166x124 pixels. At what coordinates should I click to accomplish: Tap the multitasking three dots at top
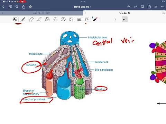coord(83,1)
